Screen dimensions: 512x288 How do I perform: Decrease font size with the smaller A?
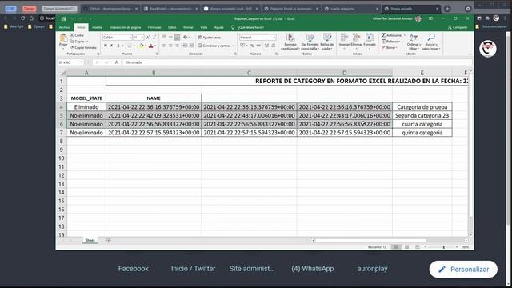tap(154, 38)
